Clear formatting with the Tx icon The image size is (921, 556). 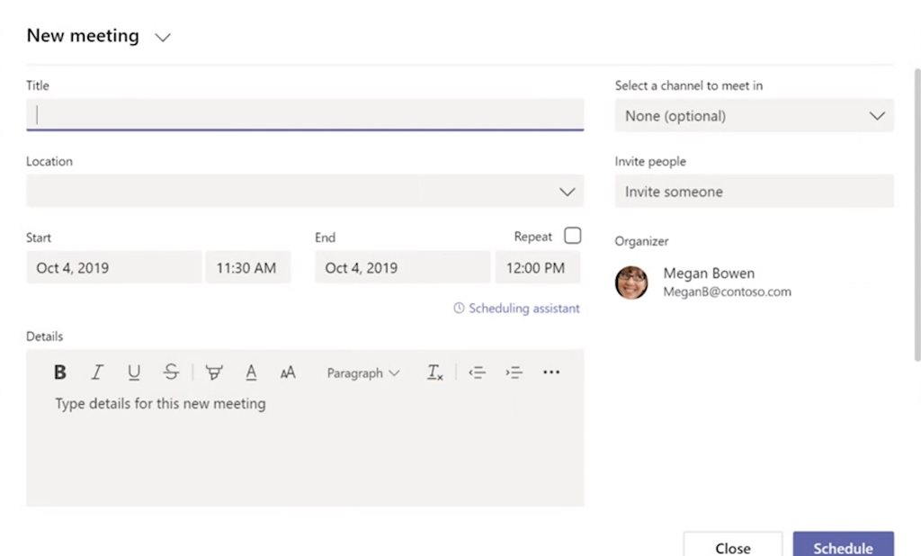(x=434, y=372)
